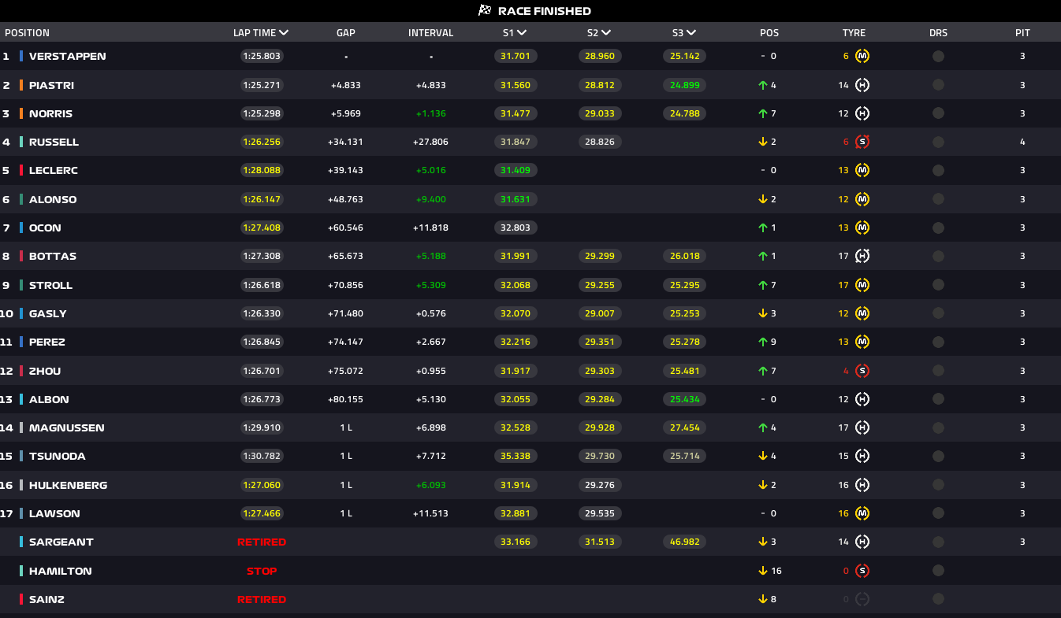Select driver name HAMILTON
Viewport: 1061px width, 618px height.
(x=61, y=571)
